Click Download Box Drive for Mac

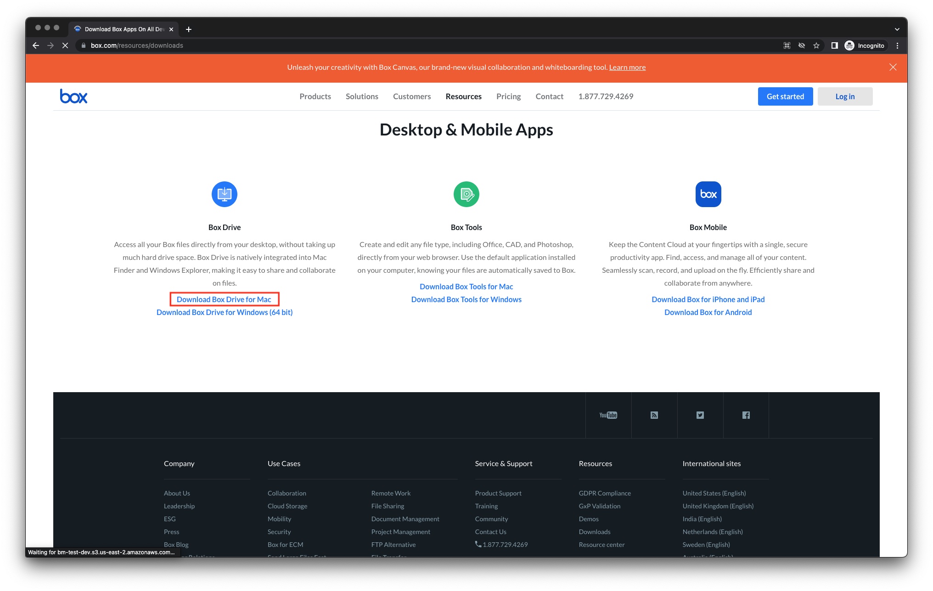(224, 299)
